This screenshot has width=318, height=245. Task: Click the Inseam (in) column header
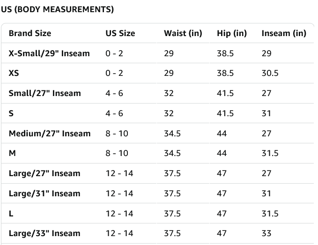pyautogui.click(x=284, y=33)
